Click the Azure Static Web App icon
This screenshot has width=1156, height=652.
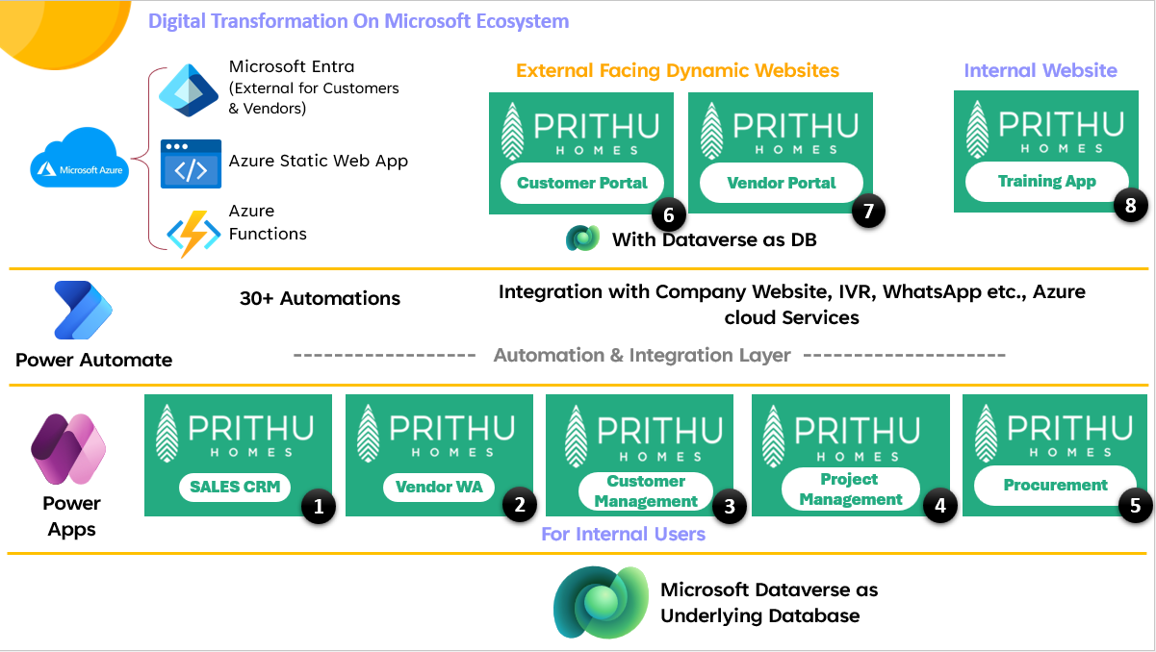[x=191, y=163]
